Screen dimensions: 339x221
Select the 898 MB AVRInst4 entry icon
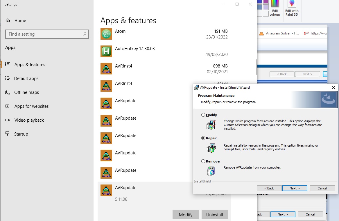tap(106, 69)
